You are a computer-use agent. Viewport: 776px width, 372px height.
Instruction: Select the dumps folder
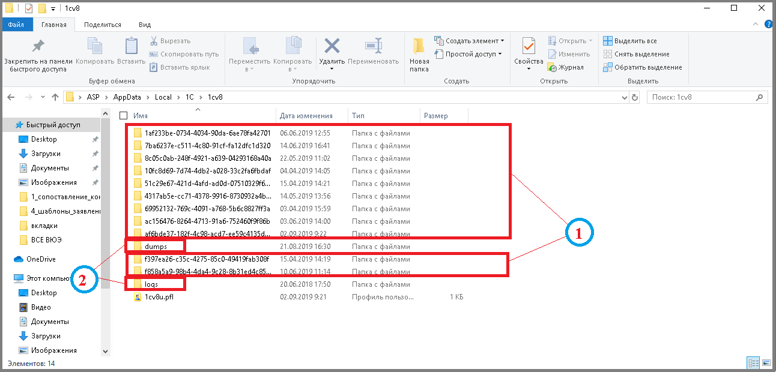(155, 247)
